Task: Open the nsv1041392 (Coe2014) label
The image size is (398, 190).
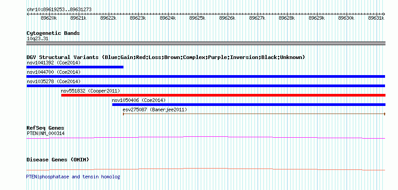Action: click(x=54, y=63)
